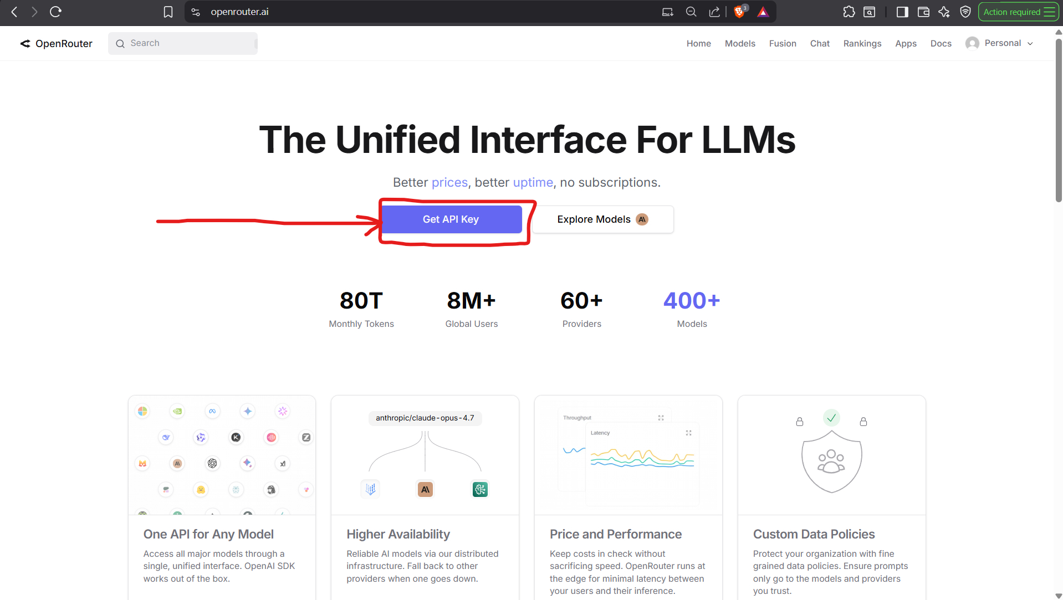Image resolution: width=1063 pixels, height=600 pixels.
Task: Focus the Search input field
Action: (x=183, y=43)
